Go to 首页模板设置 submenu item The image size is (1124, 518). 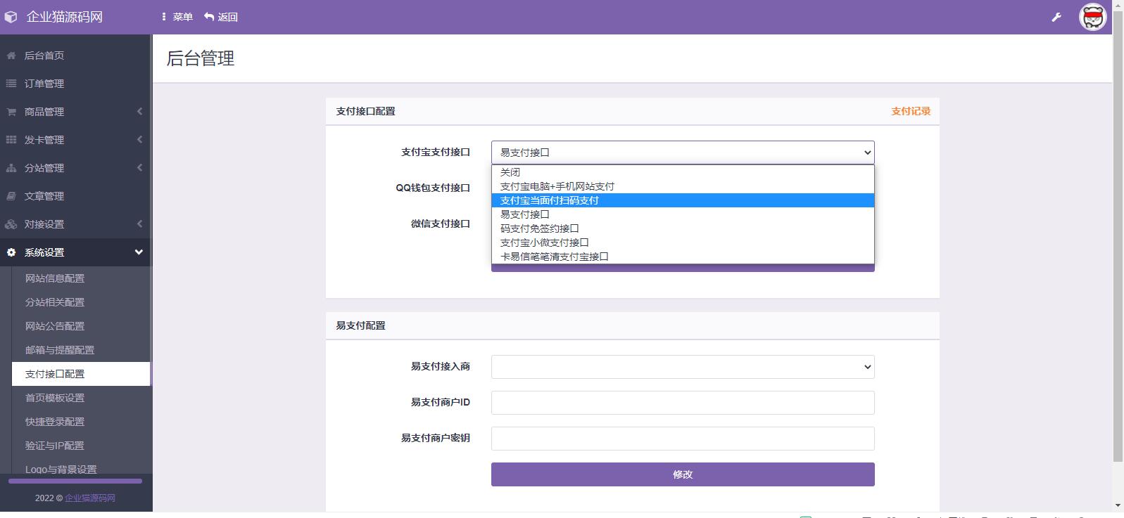[55, 398]
